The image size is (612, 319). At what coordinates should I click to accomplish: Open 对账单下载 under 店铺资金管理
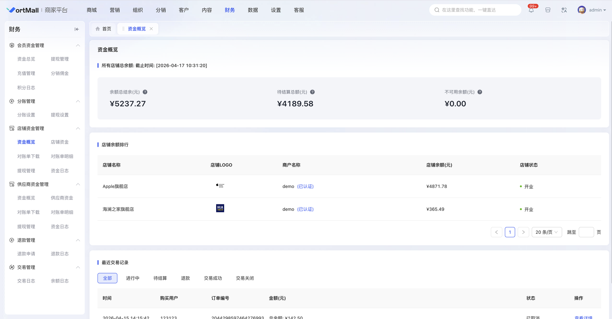(28, 157)
